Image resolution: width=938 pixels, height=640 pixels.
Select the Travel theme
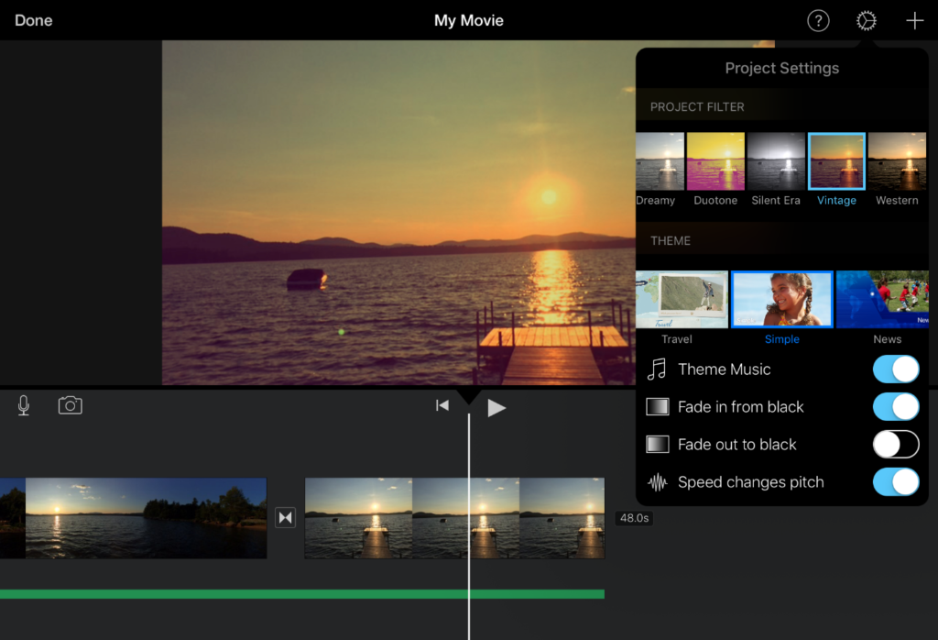pyautogui.click(x=682, y=299)
